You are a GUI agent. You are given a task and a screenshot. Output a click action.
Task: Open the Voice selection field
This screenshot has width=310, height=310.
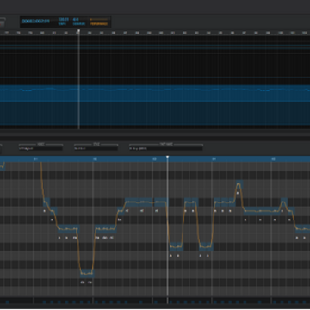point(40,148)
